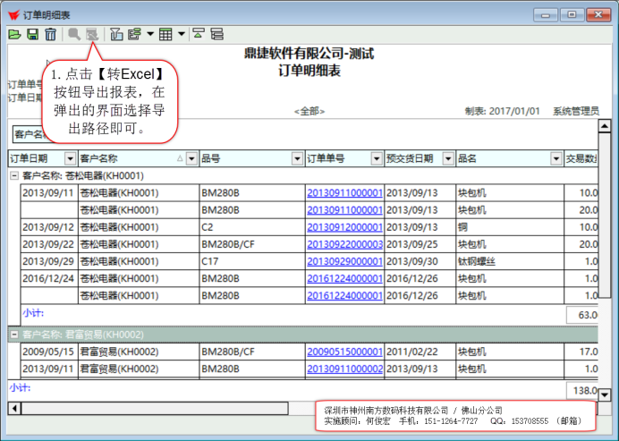Click the collapse-to-top arrow toolbar icon
The image size is (619, 441).
click(199, 34)
